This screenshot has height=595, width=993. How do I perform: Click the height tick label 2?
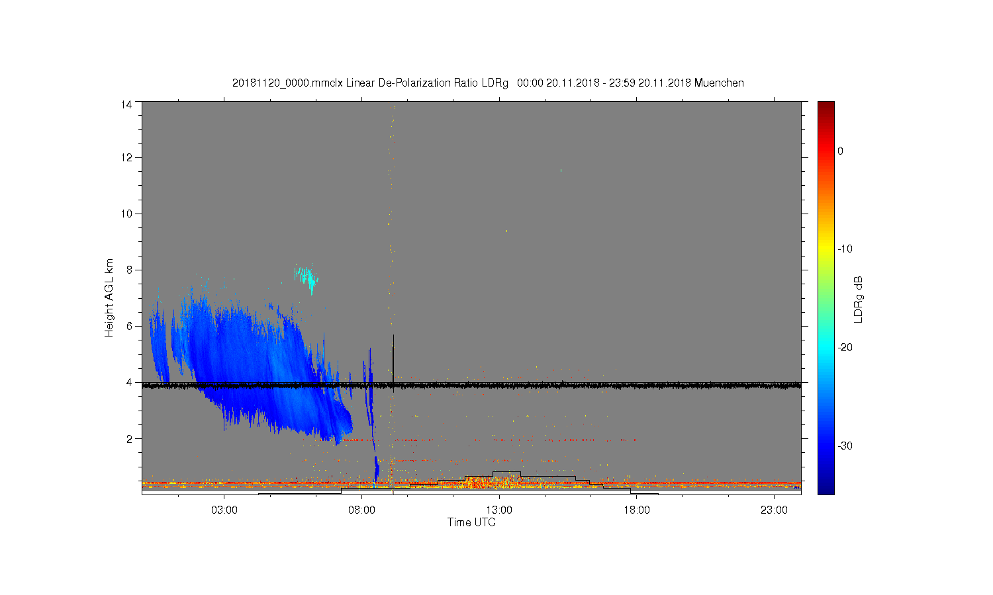pos(128,438)
